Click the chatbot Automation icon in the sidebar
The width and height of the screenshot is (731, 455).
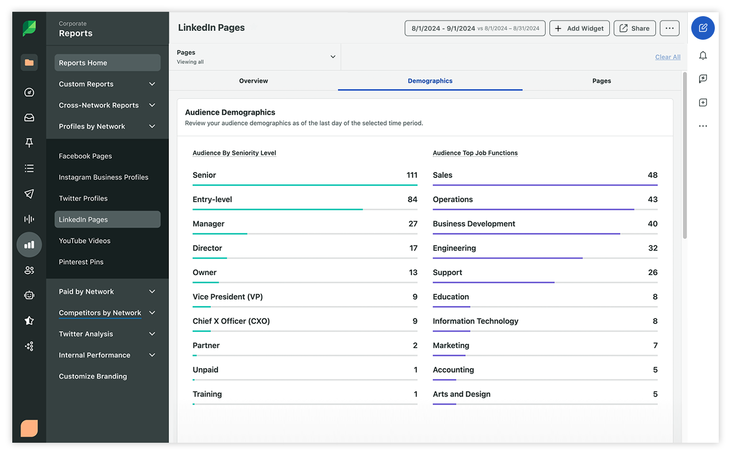(x=29, y=295)
